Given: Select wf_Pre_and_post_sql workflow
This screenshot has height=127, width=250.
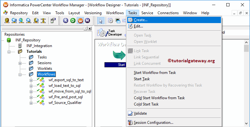Looking at the screenshot, I should point(66,97).
